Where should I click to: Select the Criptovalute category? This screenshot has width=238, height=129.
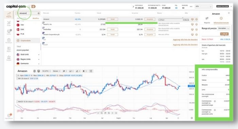click(x=28, y=41)
